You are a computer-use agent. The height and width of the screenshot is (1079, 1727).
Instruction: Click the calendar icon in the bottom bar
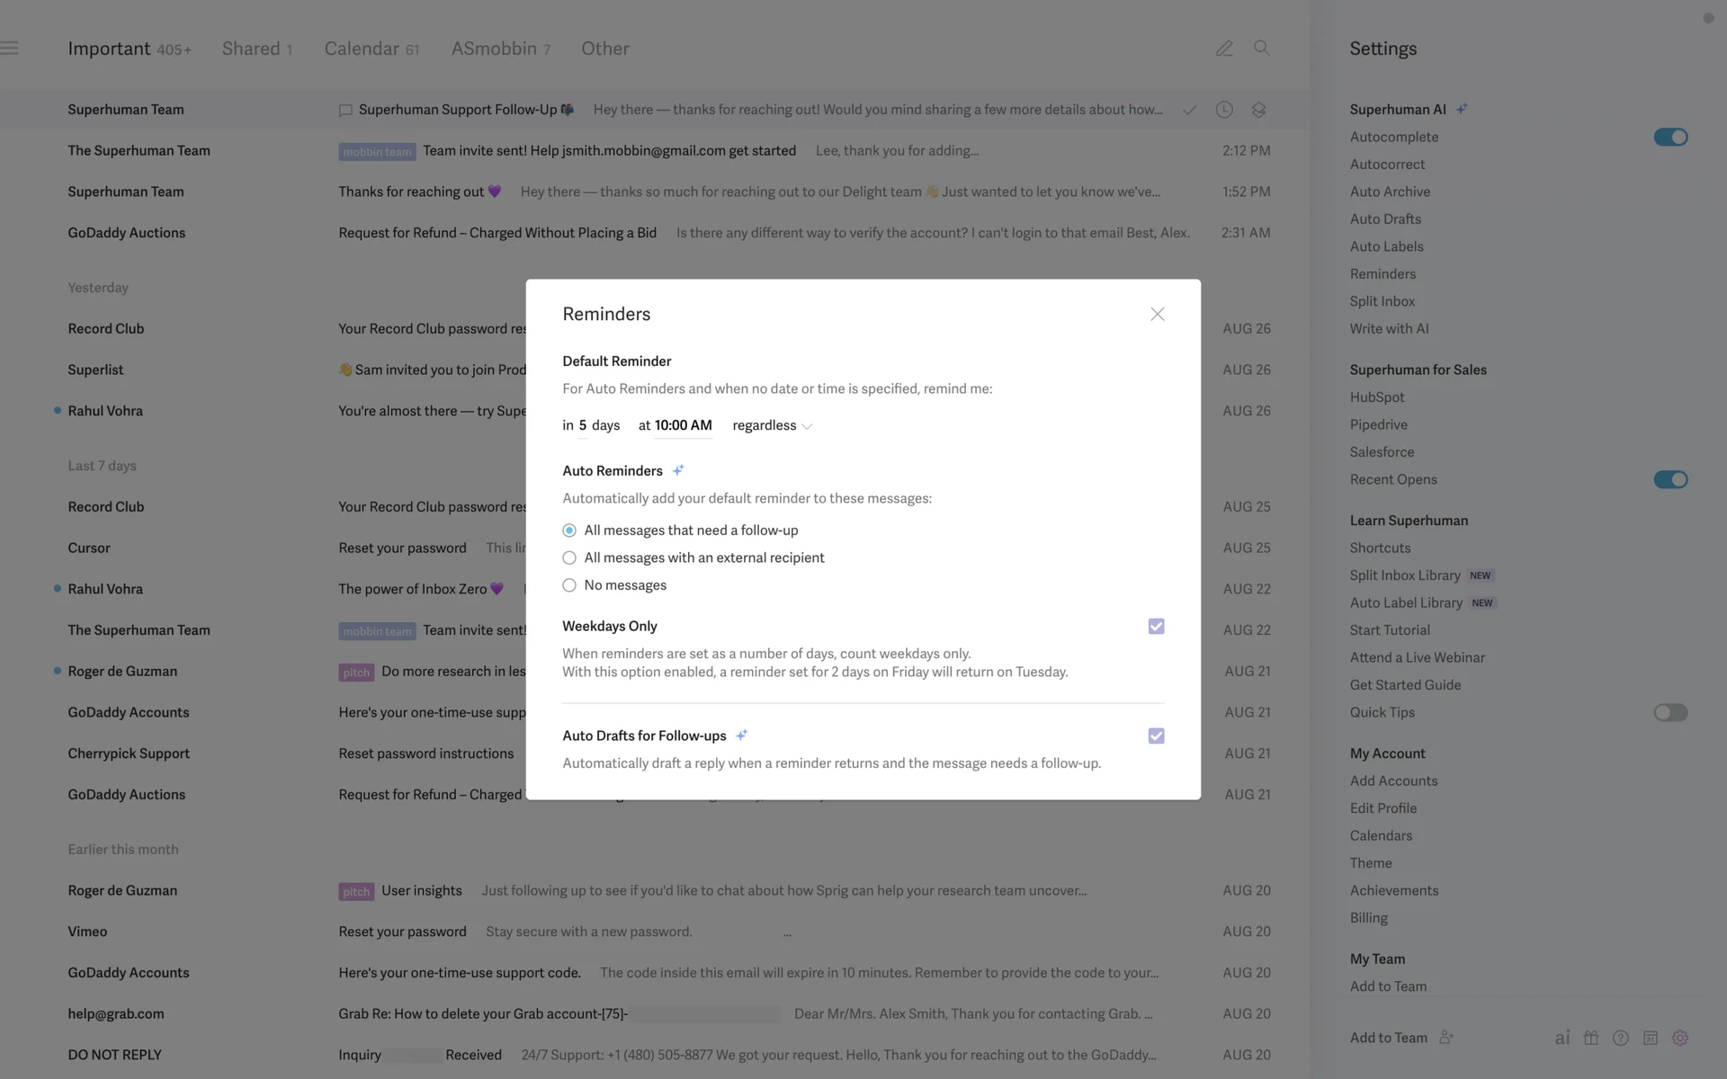1651,1038
